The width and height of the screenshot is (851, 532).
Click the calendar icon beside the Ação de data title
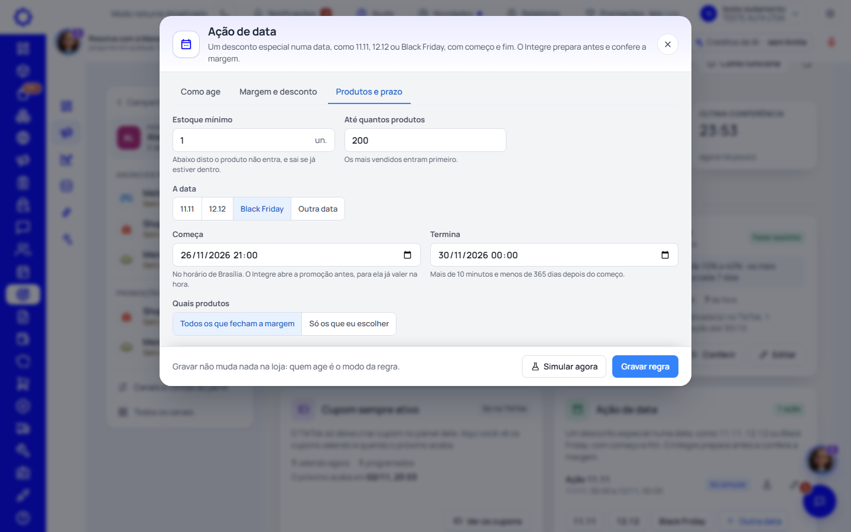(x=186, y=44)
